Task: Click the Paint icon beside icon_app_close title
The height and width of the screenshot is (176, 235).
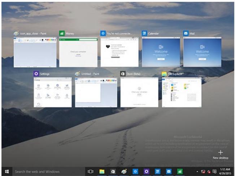Action: pos(16,33)
